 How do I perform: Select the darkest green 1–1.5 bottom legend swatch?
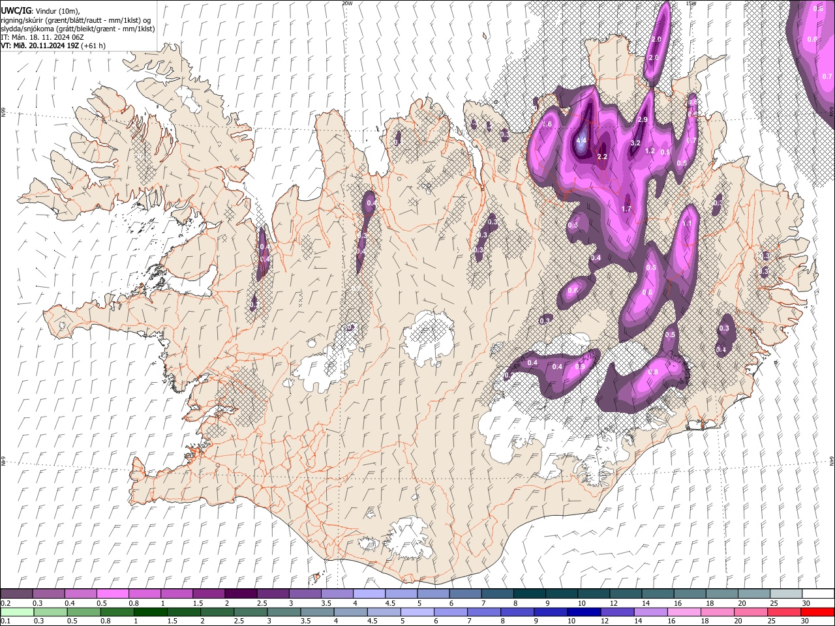[x=150, y=612]
